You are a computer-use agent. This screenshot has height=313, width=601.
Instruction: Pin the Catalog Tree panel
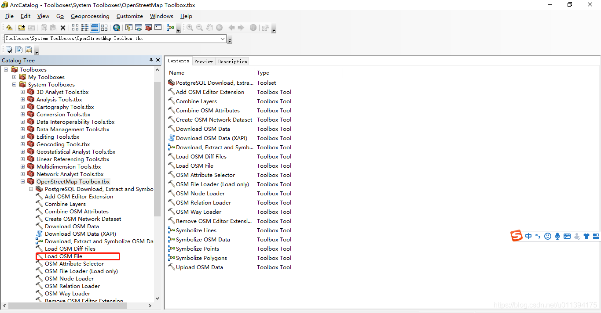[151, 60]
